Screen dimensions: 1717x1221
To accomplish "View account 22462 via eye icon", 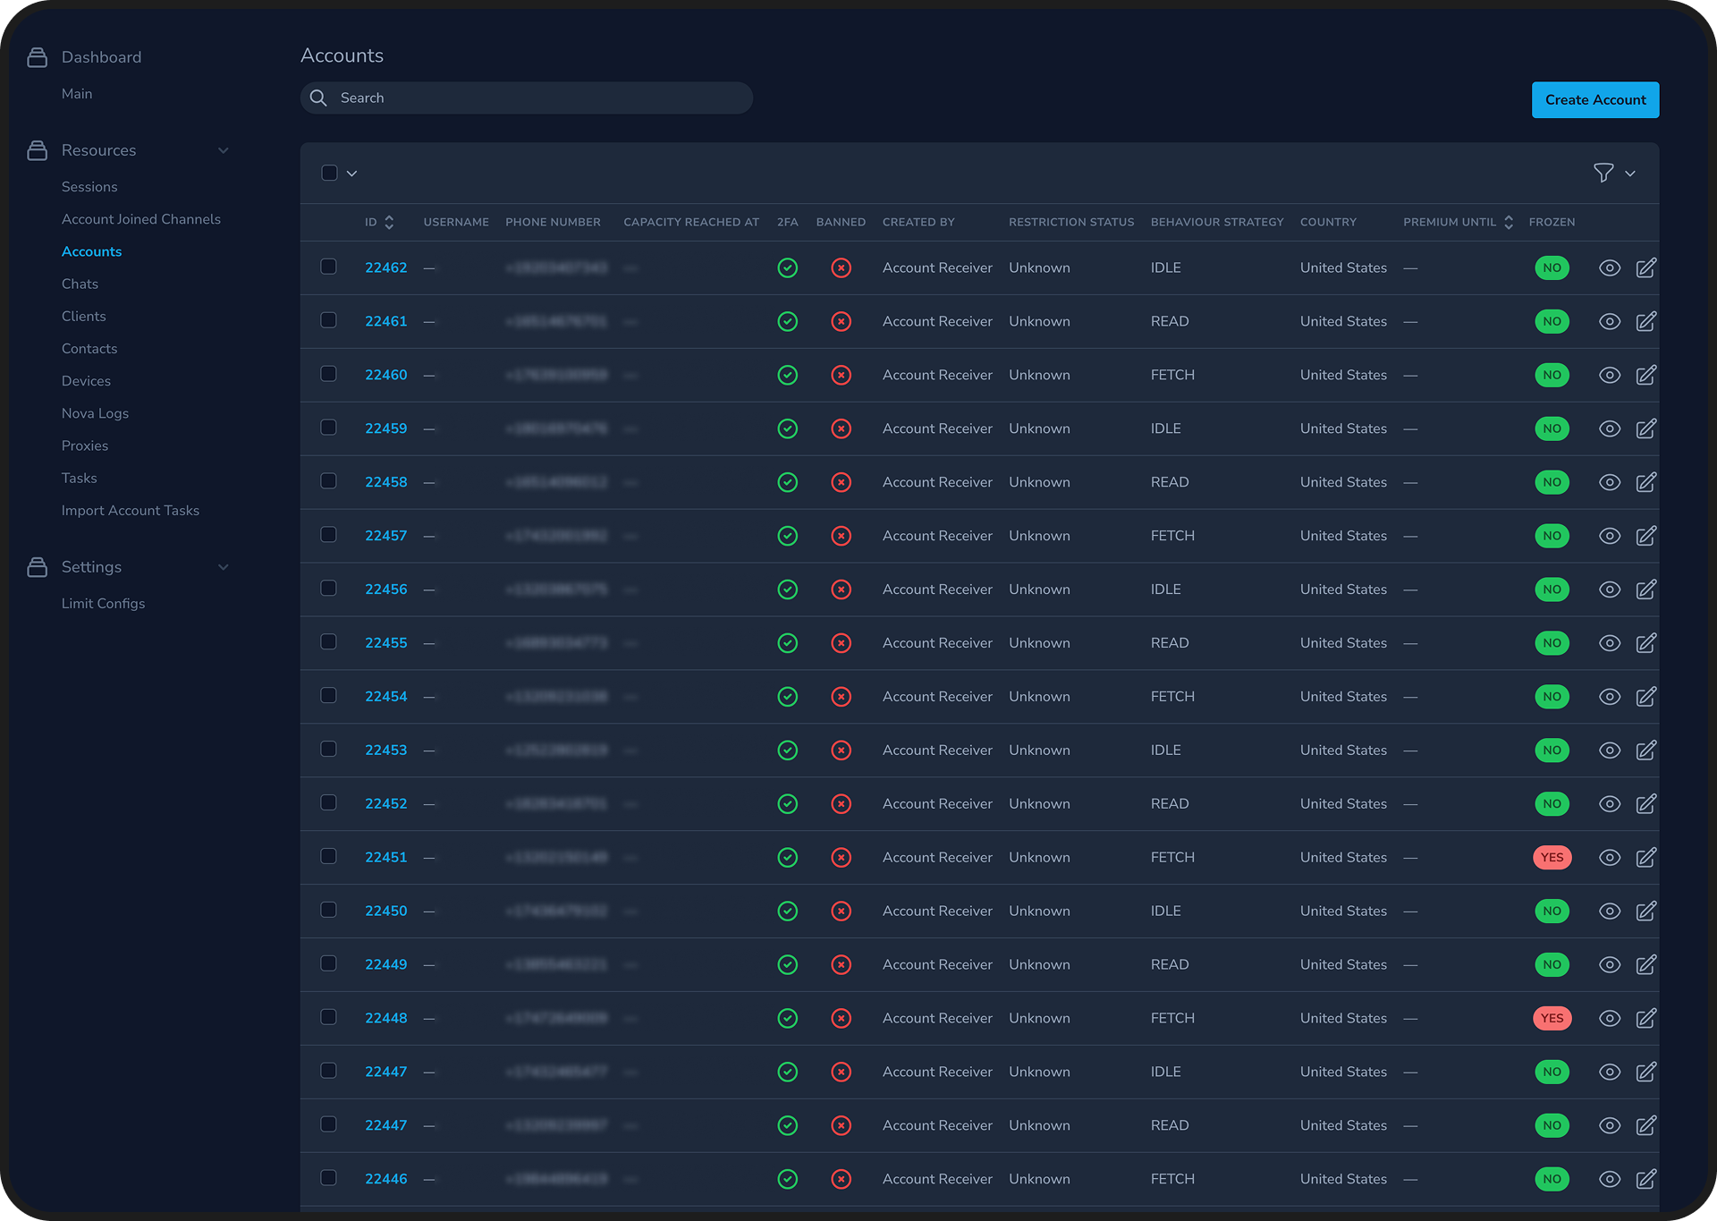I will [1610, 267].
